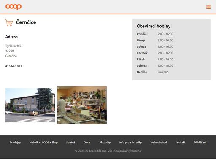Click the shopping cart icon beside Černčice
216x162 pixels.
coord(9,23)
